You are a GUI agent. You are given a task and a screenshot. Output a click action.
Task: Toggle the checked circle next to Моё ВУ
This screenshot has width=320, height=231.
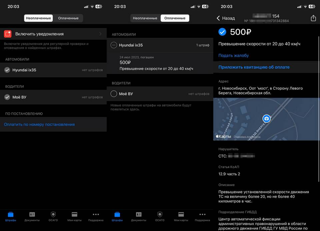click(x=7, y=97)
